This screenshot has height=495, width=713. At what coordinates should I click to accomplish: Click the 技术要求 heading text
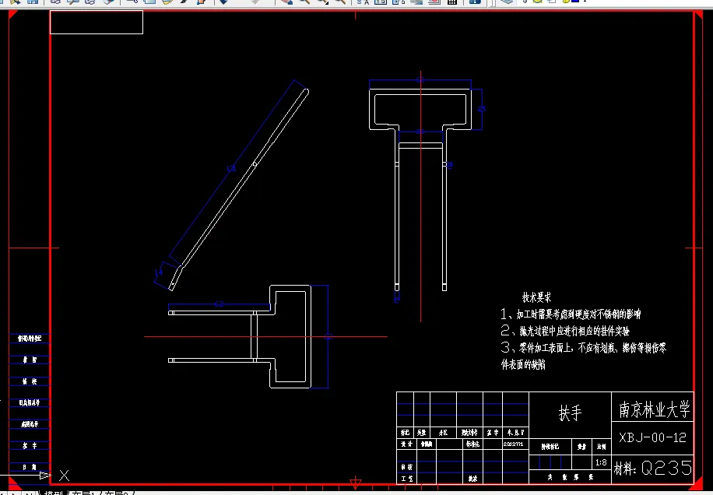click(536, 298)
